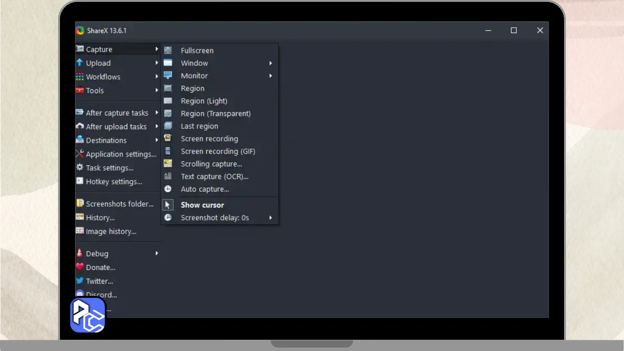Click the Twitter bird icon
624x351 pixels.
(x=80, y=281)
